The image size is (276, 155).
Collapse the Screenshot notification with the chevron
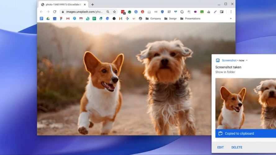tap(247, 60)
